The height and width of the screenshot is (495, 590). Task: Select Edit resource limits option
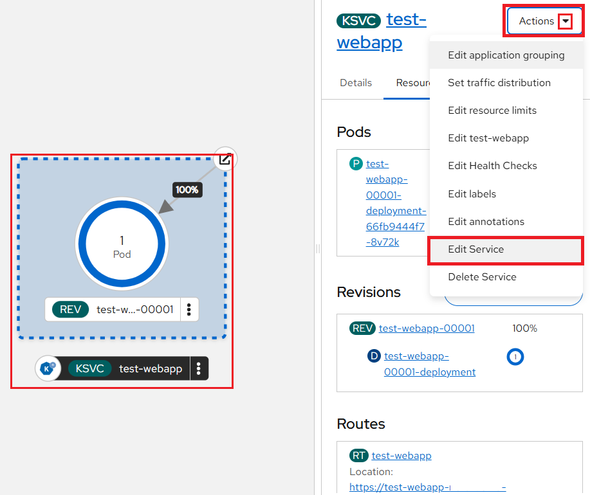492,111
